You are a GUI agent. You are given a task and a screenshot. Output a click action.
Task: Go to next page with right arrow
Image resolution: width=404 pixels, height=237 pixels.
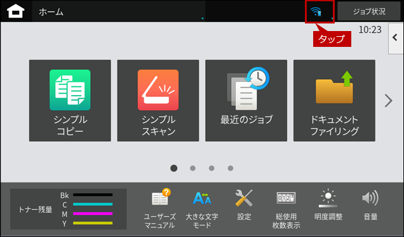pos(388,101)
